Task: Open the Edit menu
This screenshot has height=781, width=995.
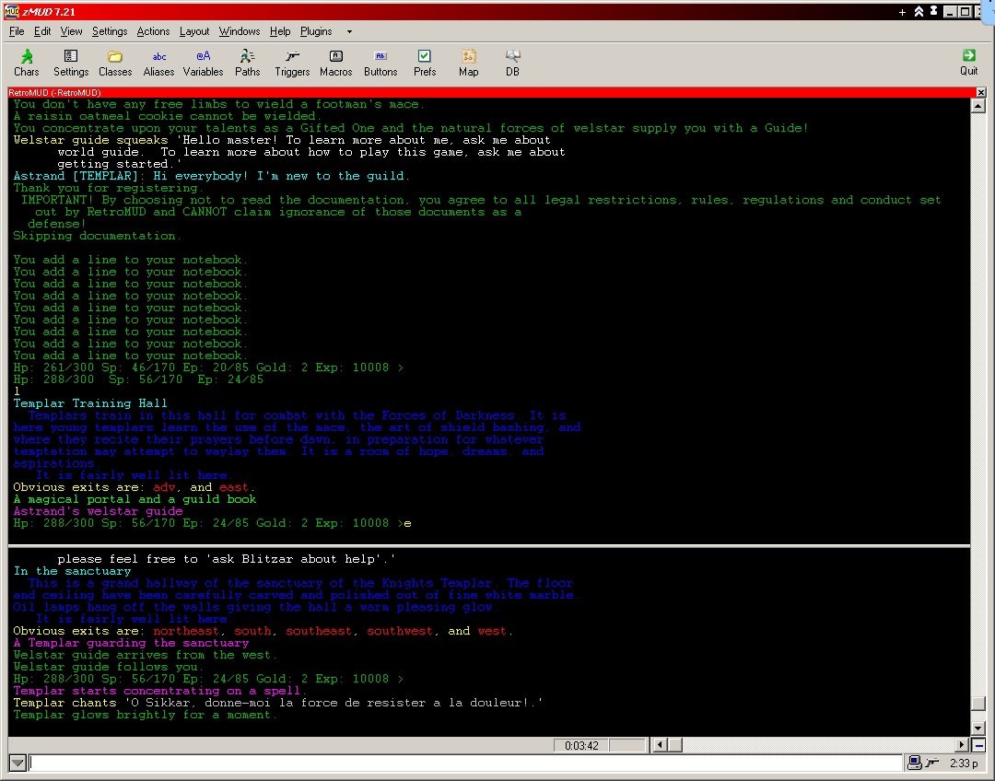Action: click(x=41, y=31)
